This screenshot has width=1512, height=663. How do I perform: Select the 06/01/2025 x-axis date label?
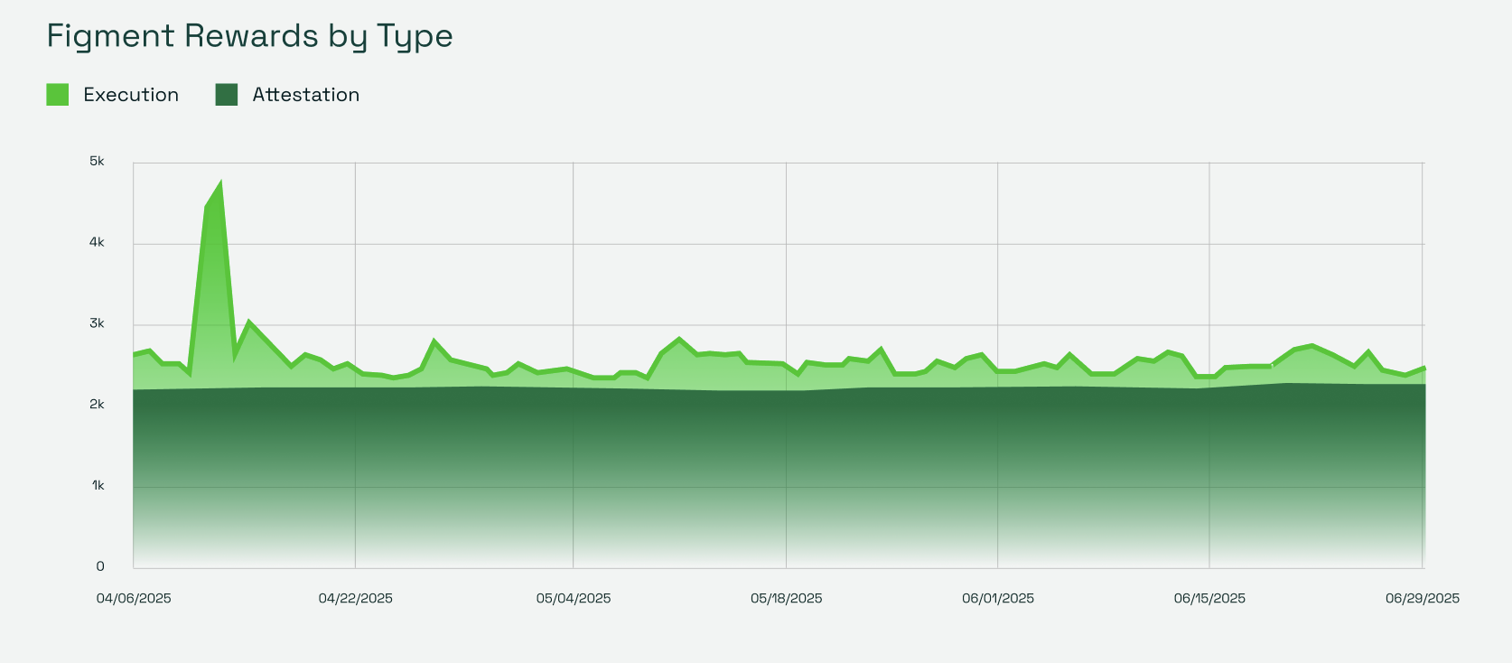tap(998, 599)
